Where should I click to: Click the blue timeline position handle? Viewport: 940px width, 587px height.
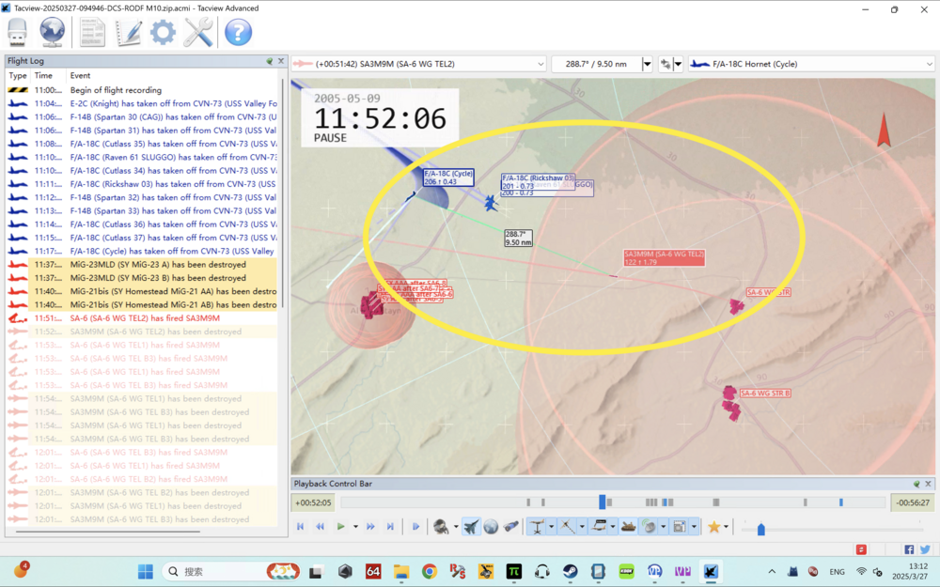click(x=602, y=502)
